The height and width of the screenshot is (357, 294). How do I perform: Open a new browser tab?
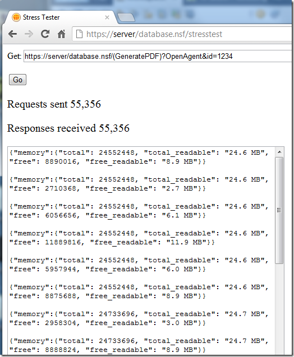point(126,17)
